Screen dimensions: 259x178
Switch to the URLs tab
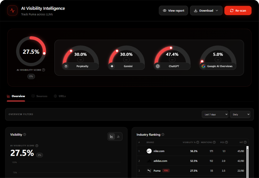[60, 96]
